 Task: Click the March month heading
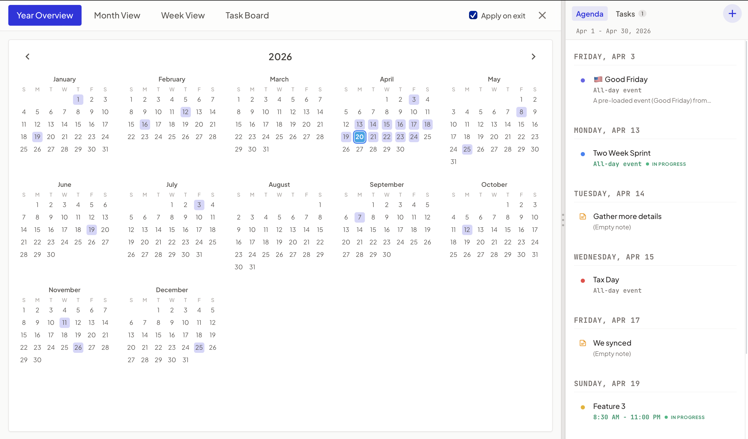pos(279,79)
